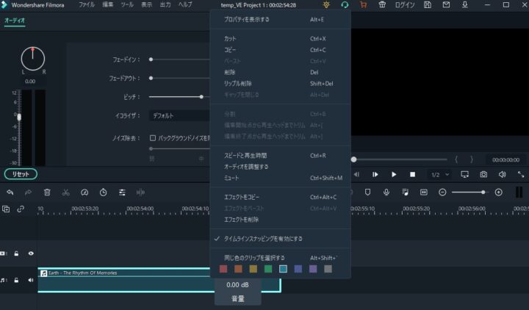Mute the audio track with speaker icon

tap(31, 280)
